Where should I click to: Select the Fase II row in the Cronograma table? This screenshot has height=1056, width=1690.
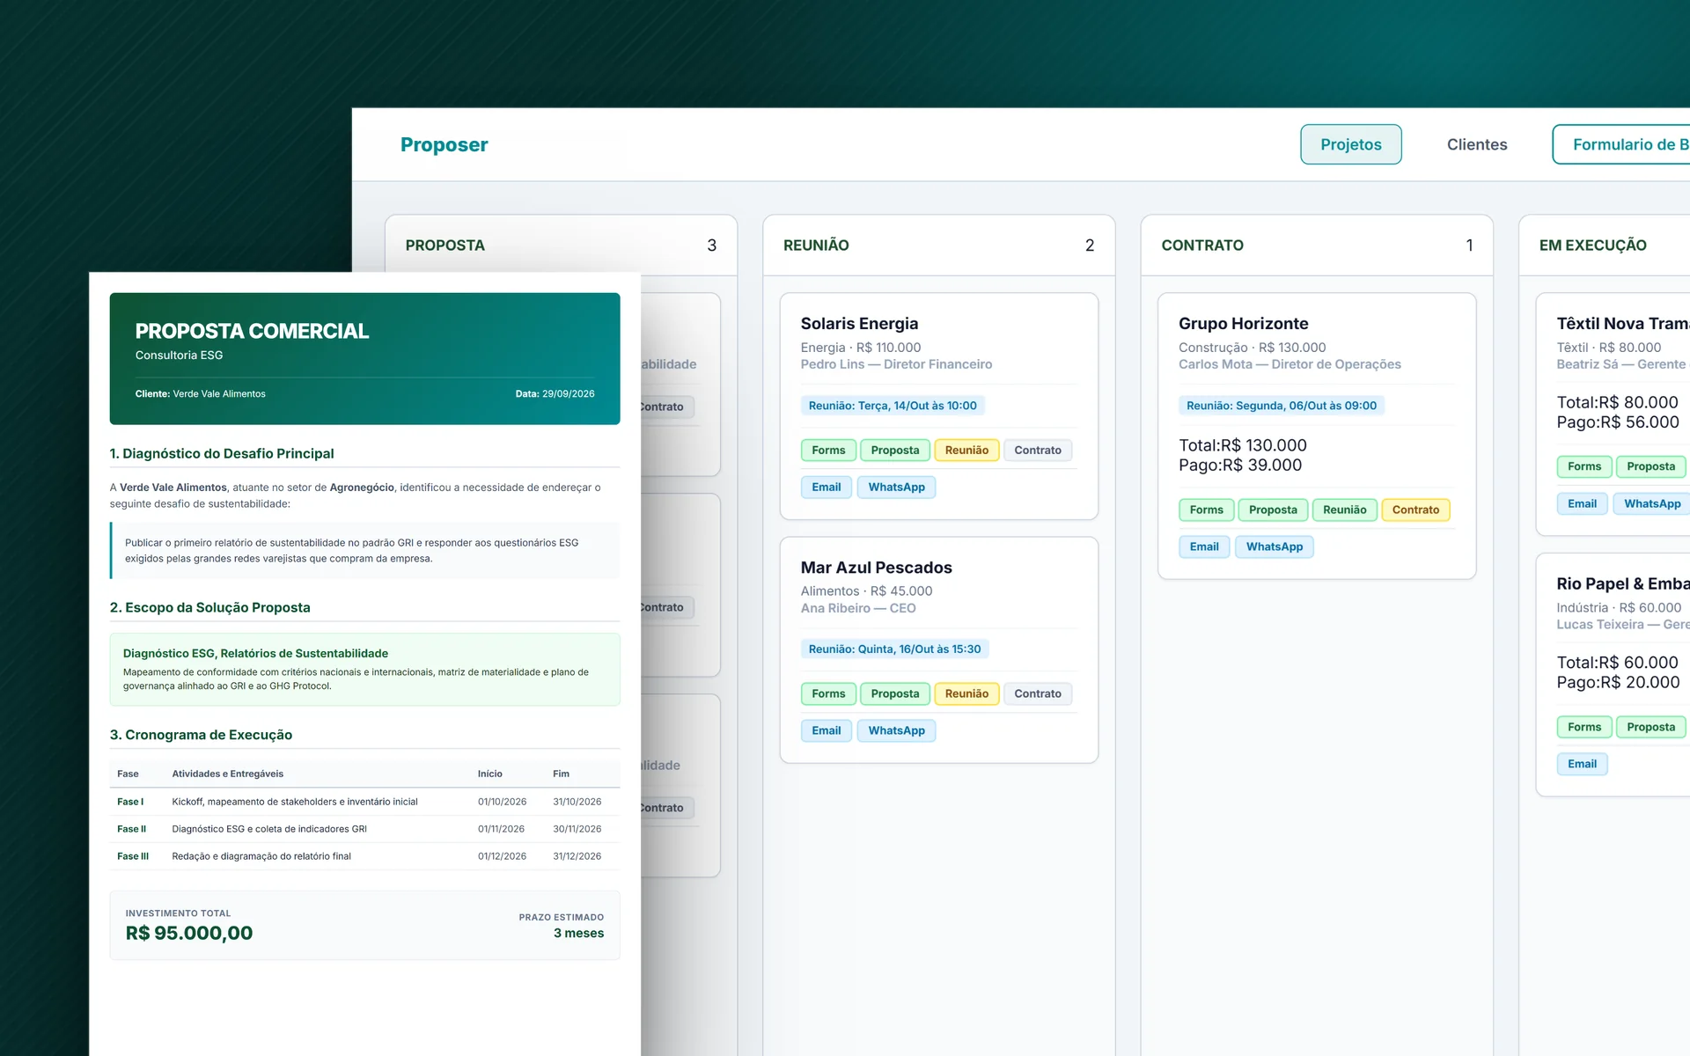(364, 829)
